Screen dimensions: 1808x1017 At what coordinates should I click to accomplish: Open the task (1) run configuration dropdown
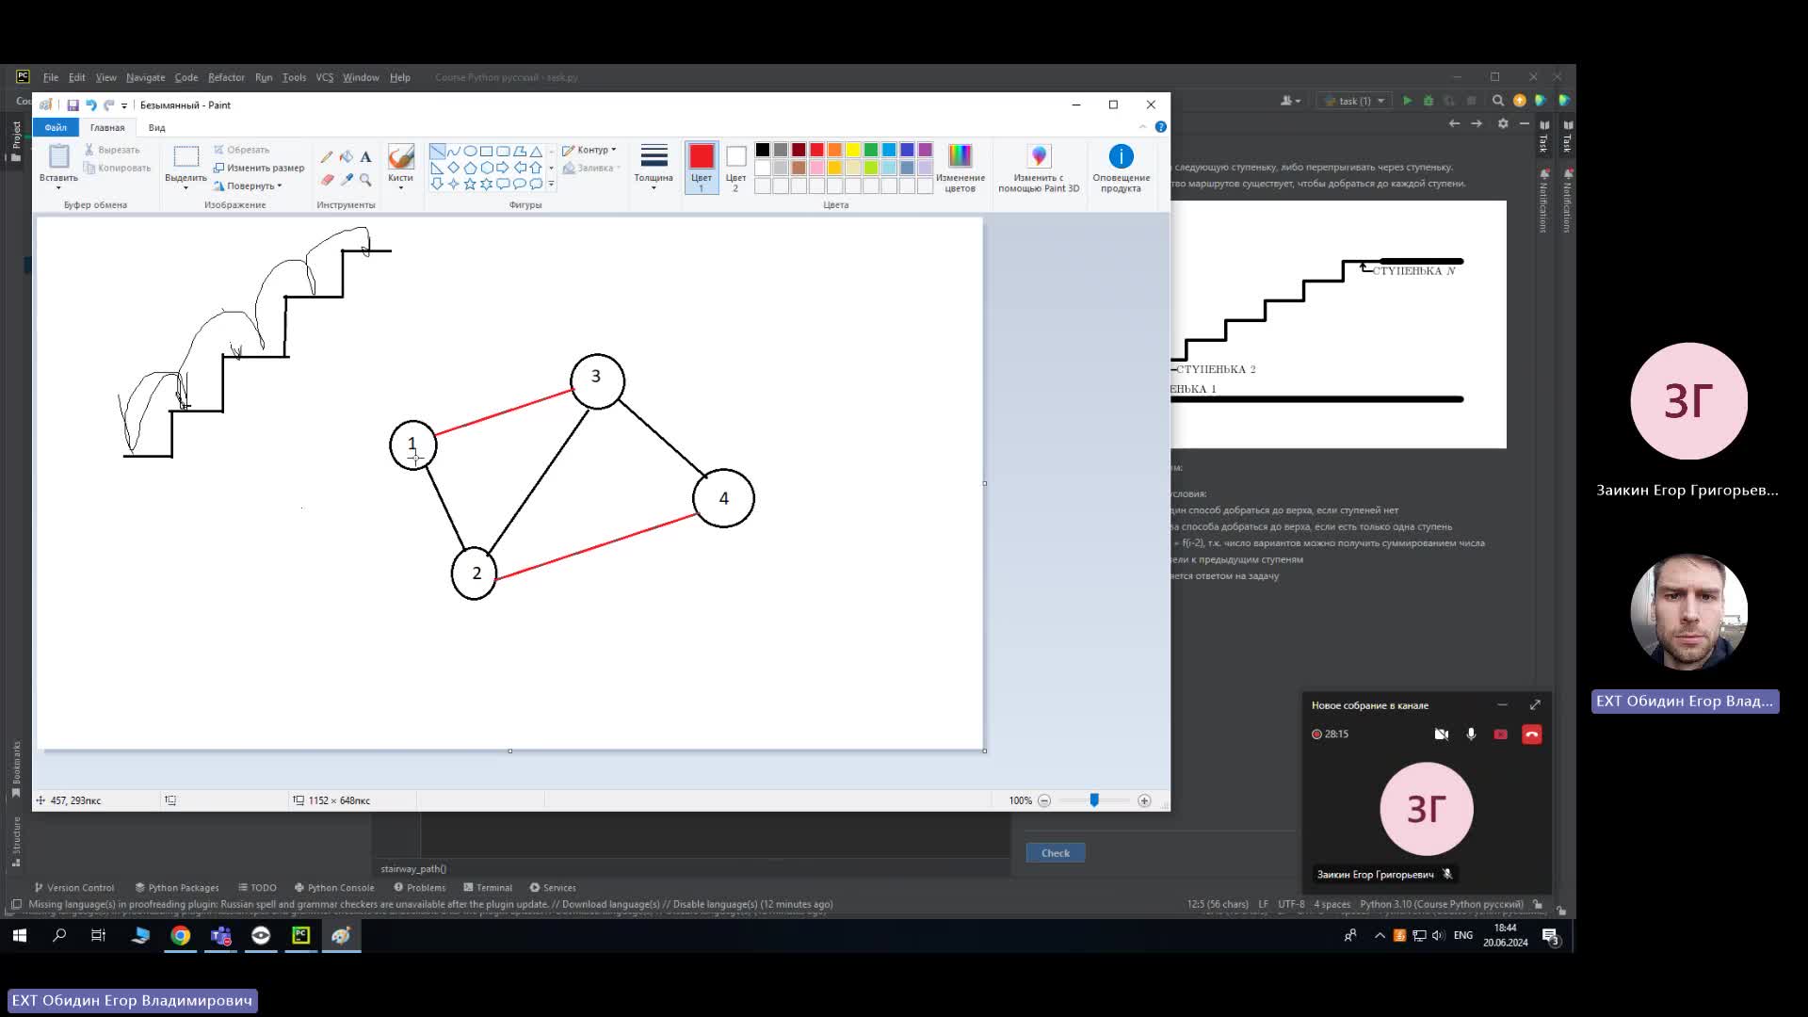(1356, 101)
